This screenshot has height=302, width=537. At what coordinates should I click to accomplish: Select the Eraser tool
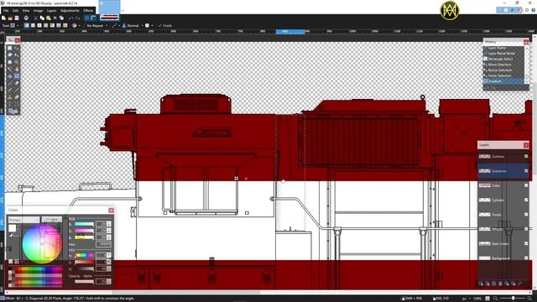17,83
